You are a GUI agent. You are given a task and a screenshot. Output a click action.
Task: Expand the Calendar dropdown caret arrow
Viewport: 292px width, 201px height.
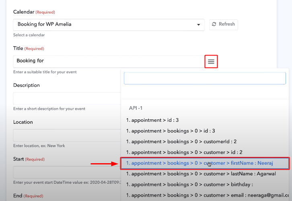click(x=199, y=25)
